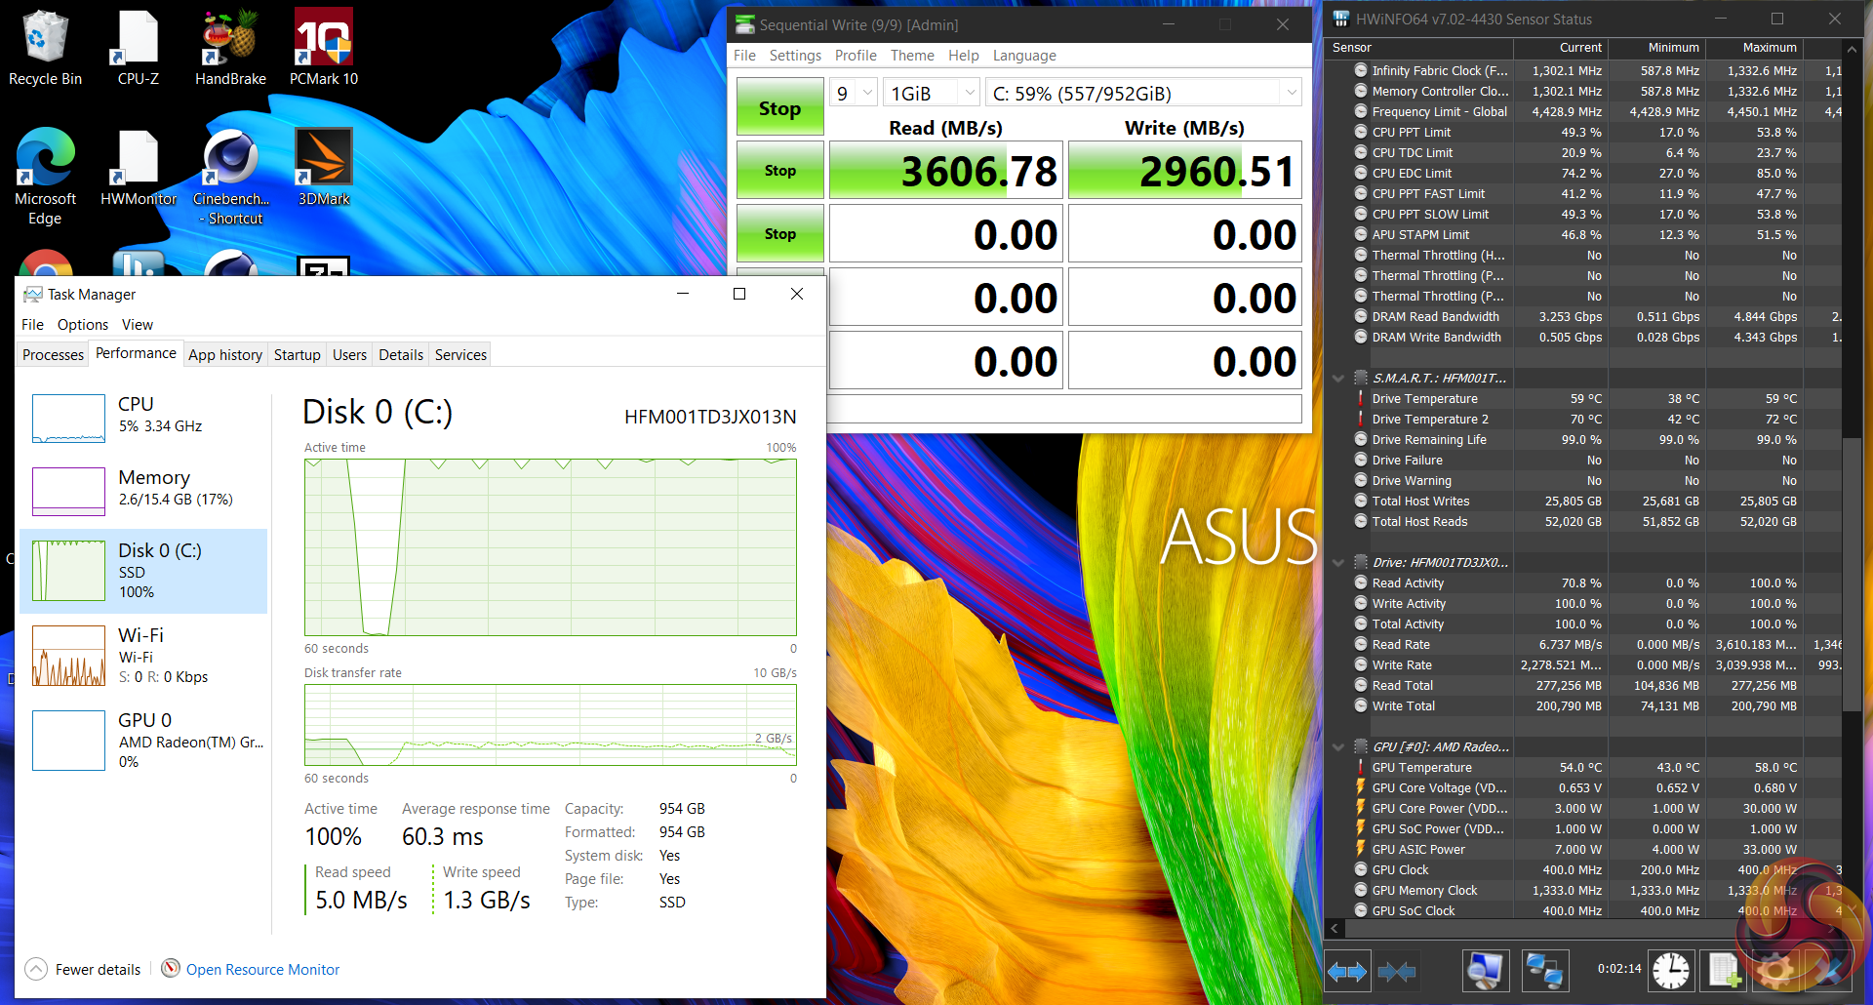Collapse the GPU AMD Radeon sensor group
Screen dimensions: 1873x1005
(1338, 747)
